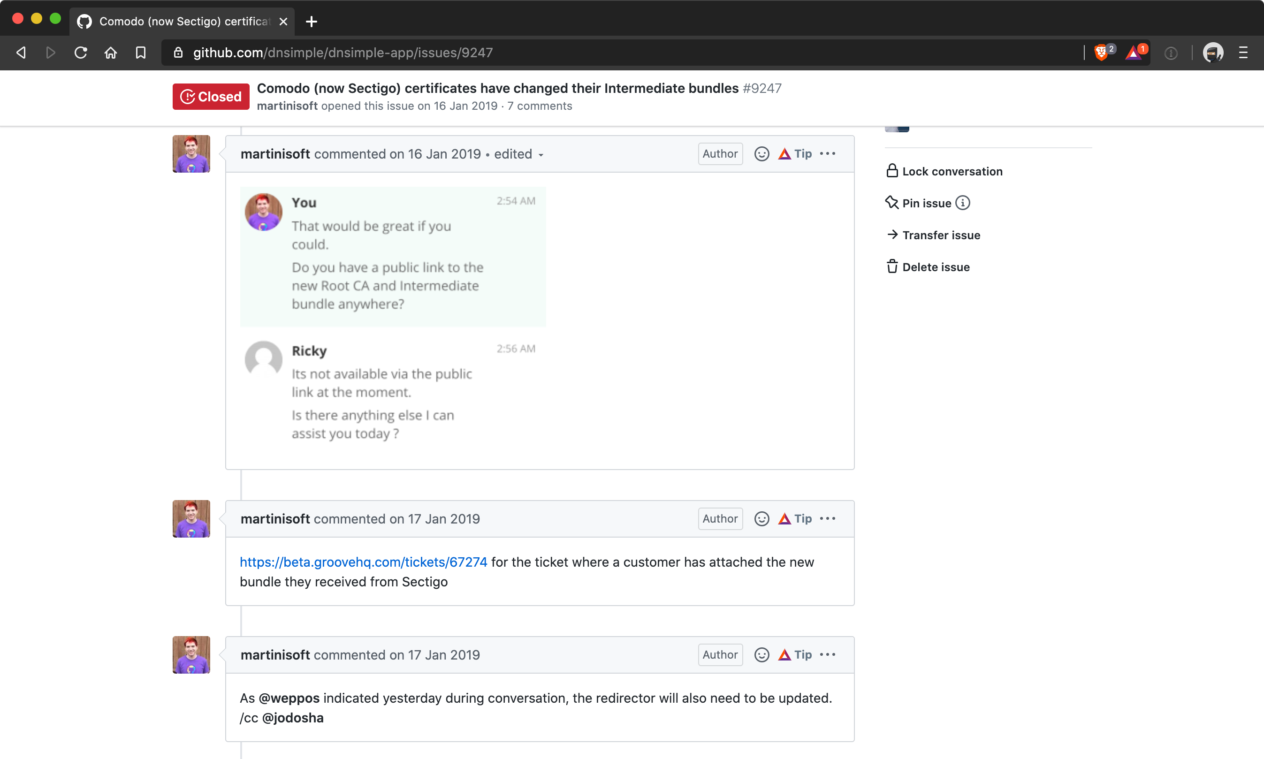Click the red Closed status badge
1264x759 pixels.
click(211, 97)
